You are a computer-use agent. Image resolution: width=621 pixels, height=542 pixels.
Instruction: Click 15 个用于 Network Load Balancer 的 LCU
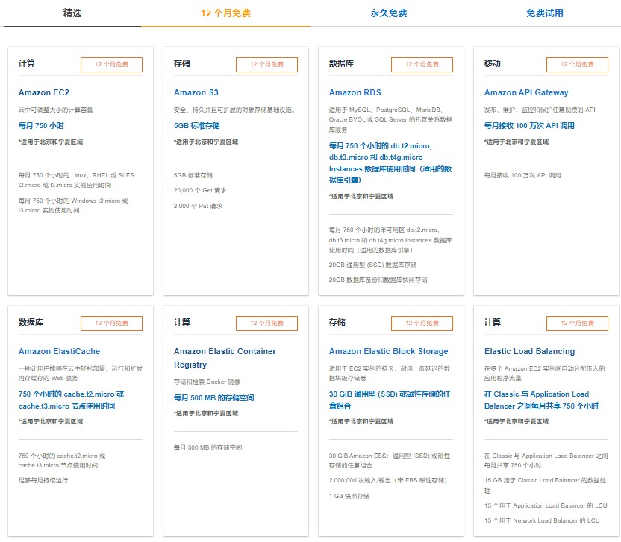pyautogui.click(x=542, y=520)
